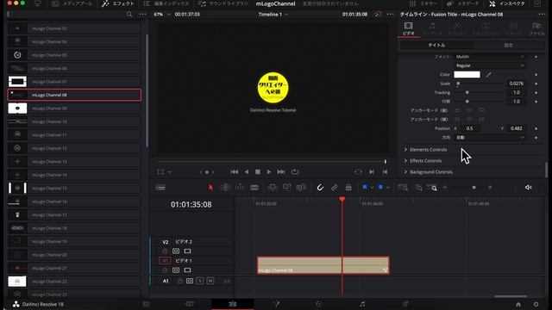
Task: Open effects list options menu
Action: [142, 15]
